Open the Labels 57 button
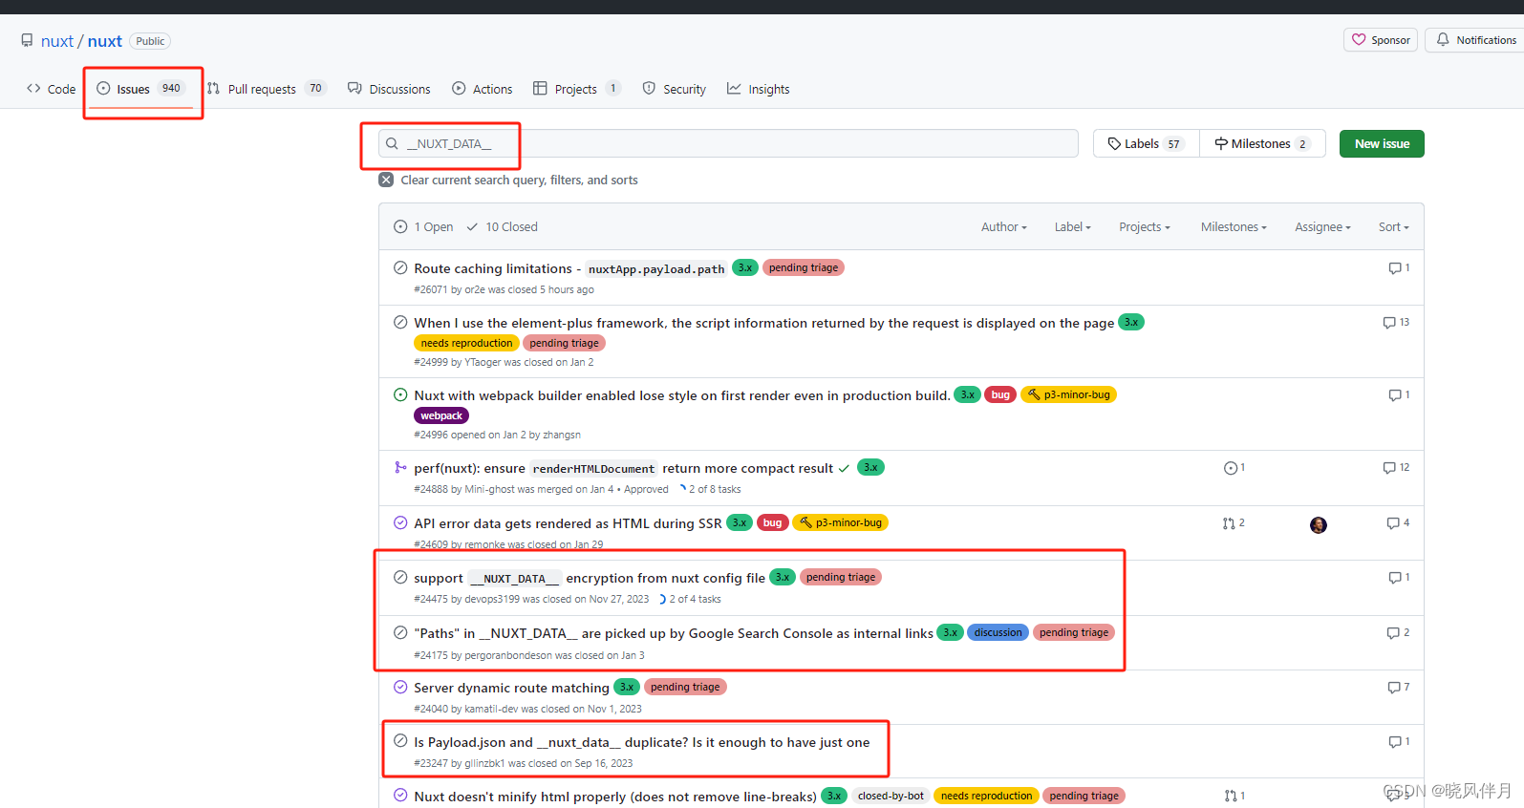The image size is (1524, 808). pos(1146,143)
